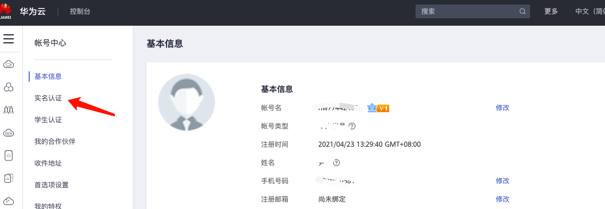Open the 更多 menu in top bar

point(551,11)
